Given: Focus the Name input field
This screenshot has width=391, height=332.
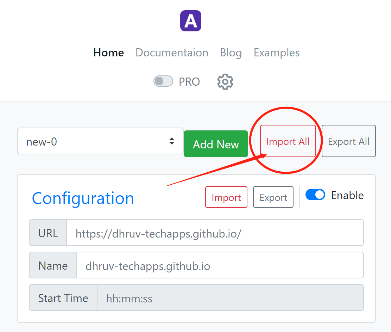Looking at the screenshot, I should point(220,265).
